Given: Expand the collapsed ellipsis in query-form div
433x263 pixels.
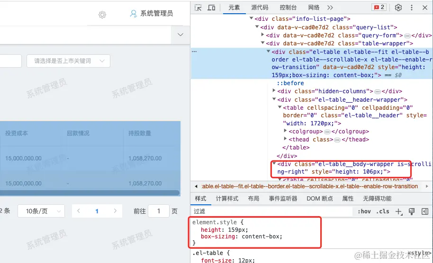Looking at the screenshot, I should pos(407,36).
